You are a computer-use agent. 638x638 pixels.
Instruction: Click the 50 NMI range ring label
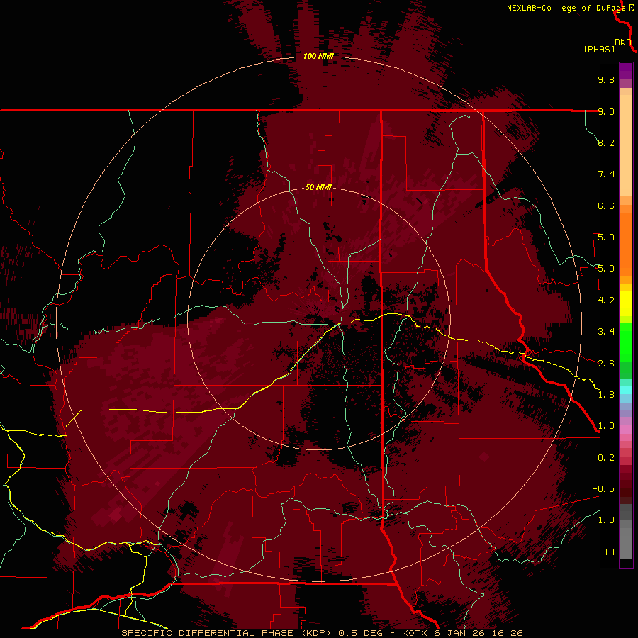coord(318,187)
